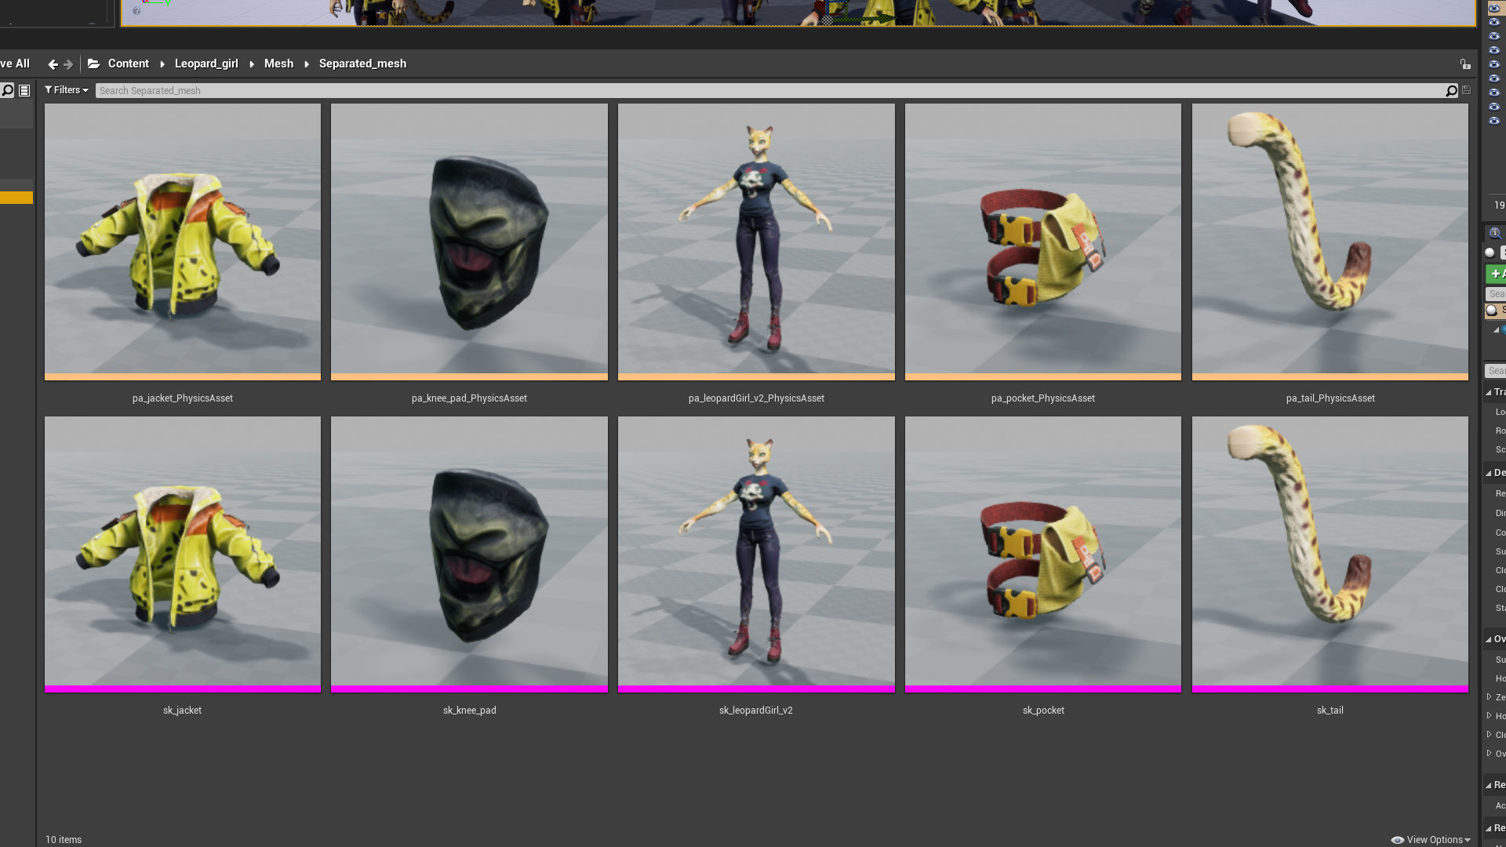The image size is (1506, 847).
Task: Click the folder path picker icon
Action: [x=93, y=64]
